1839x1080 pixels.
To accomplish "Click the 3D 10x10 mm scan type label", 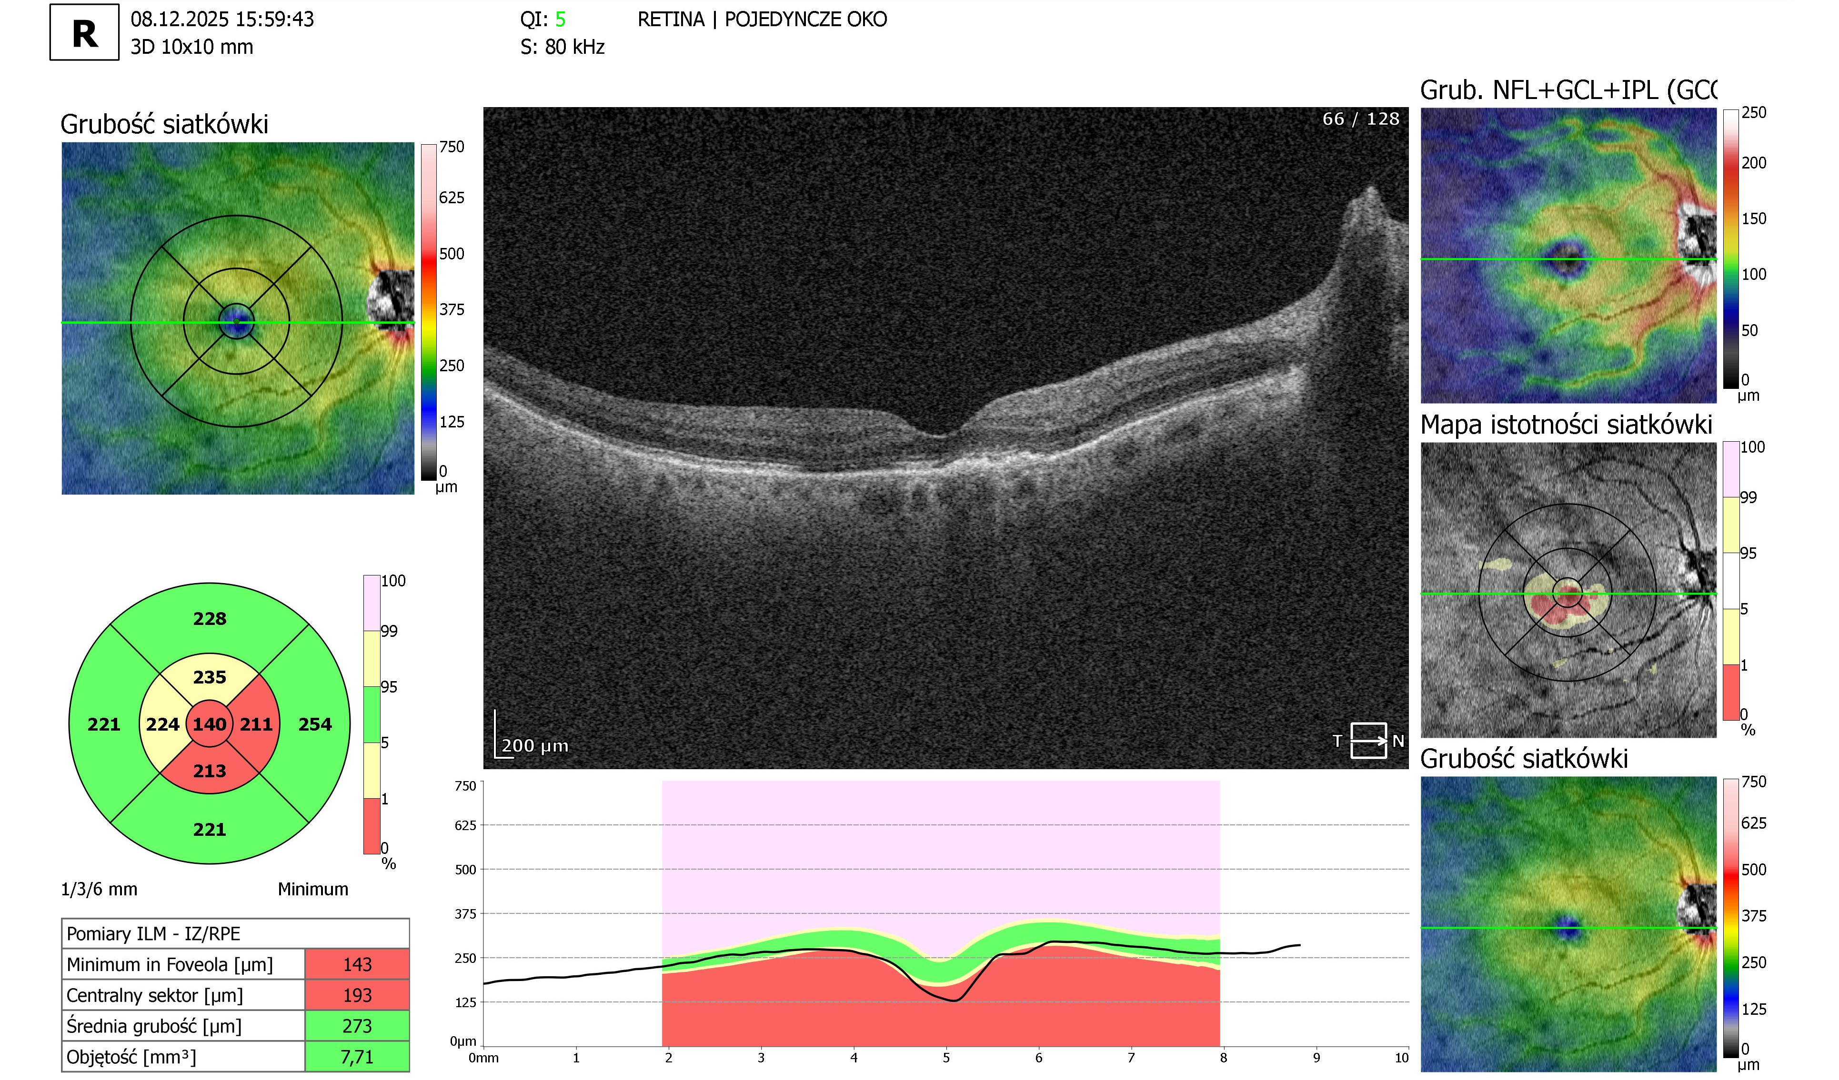I will (x=192, y=47).
